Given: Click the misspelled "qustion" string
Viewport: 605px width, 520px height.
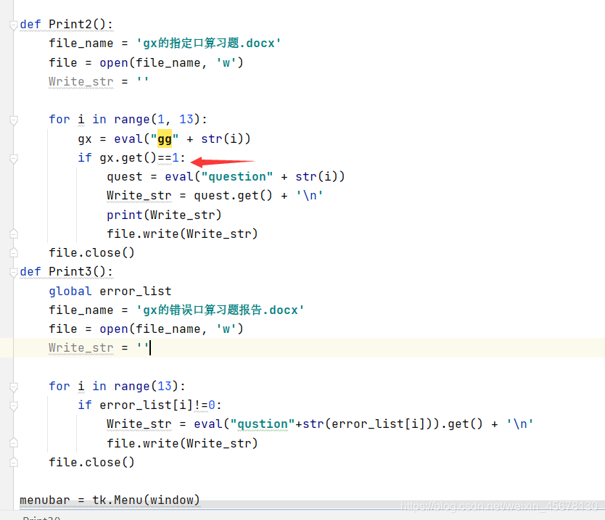Looking at the screenshot, I should tap(263, 424).
